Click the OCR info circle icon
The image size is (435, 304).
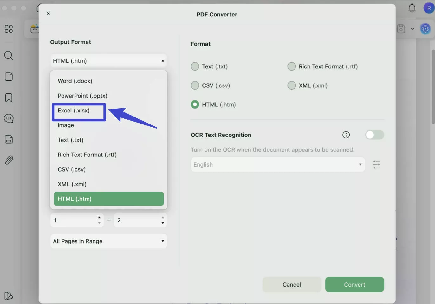pos(346,135)
